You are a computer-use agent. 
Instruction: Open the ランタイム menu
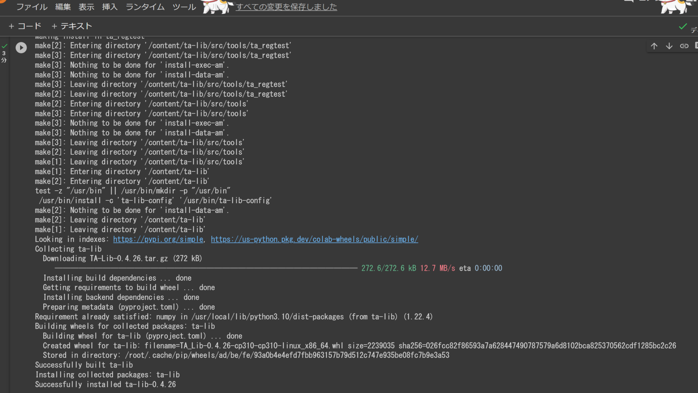[x=145, y=7]
